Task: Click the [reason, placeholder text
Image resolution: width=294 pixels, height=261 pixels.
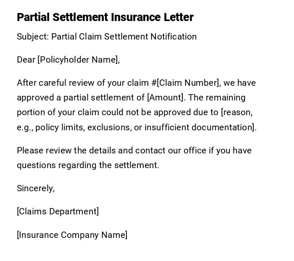Action: pyautogui.click(x=236, y=112)
